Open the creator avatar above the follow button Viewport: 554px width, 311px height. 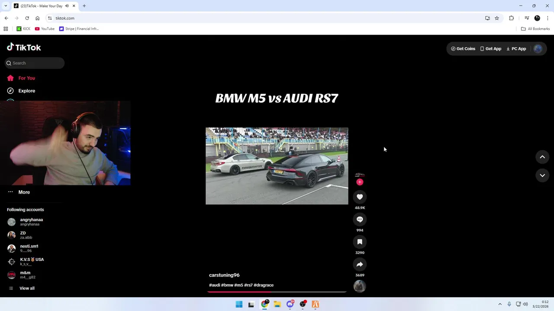[x=360, y=175]
